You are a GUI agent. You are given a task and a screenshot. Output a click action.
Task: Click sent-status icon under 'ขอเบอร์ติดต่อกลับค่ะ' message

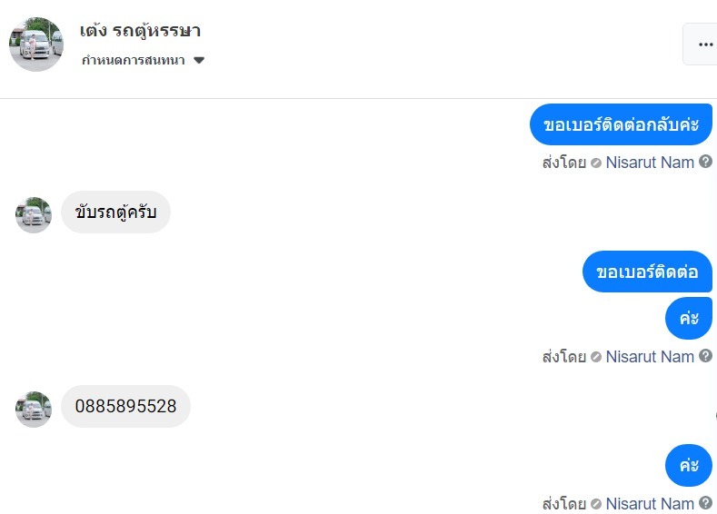pos(595,163)
